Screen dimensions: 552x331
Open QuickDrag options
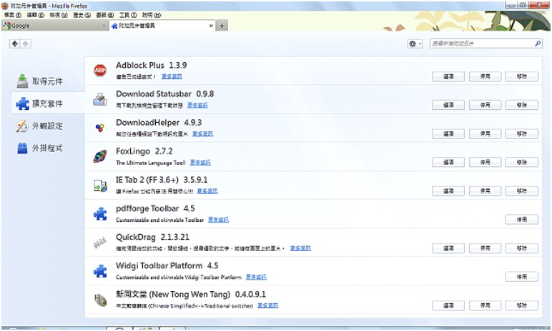coord(448,248)
